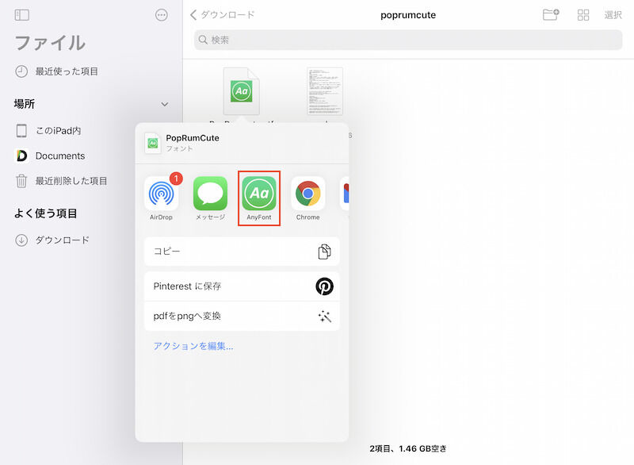Tap the 選択 button

(613, 15)
